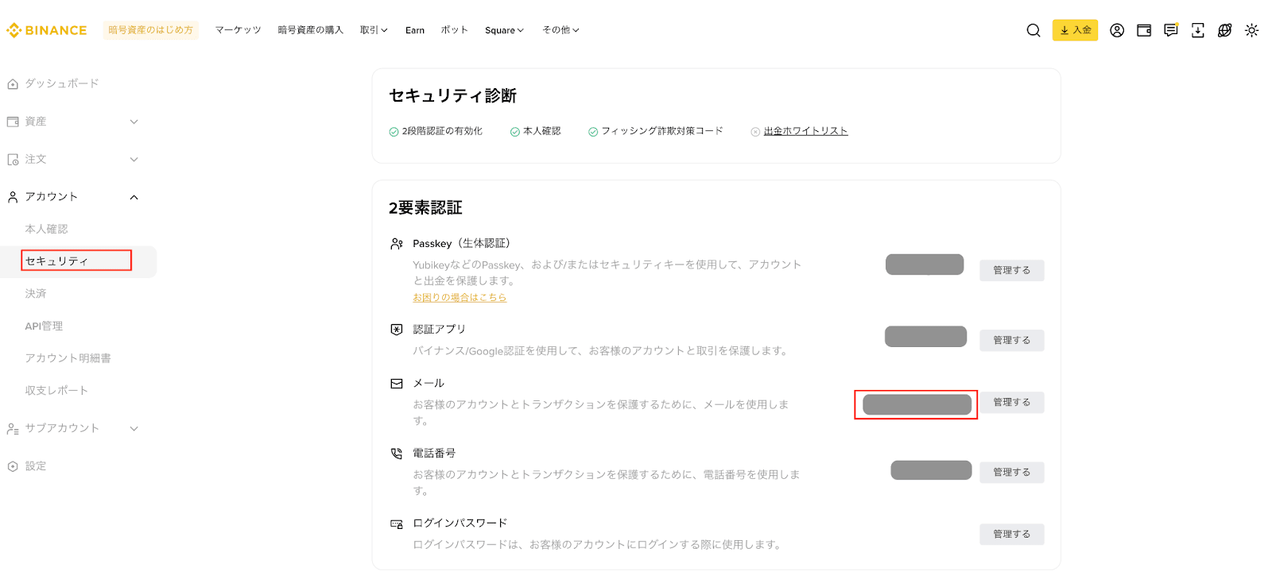1272x583 pixels.
Task: Click the 本人確認 green check icon
Action: pos(515,132)
